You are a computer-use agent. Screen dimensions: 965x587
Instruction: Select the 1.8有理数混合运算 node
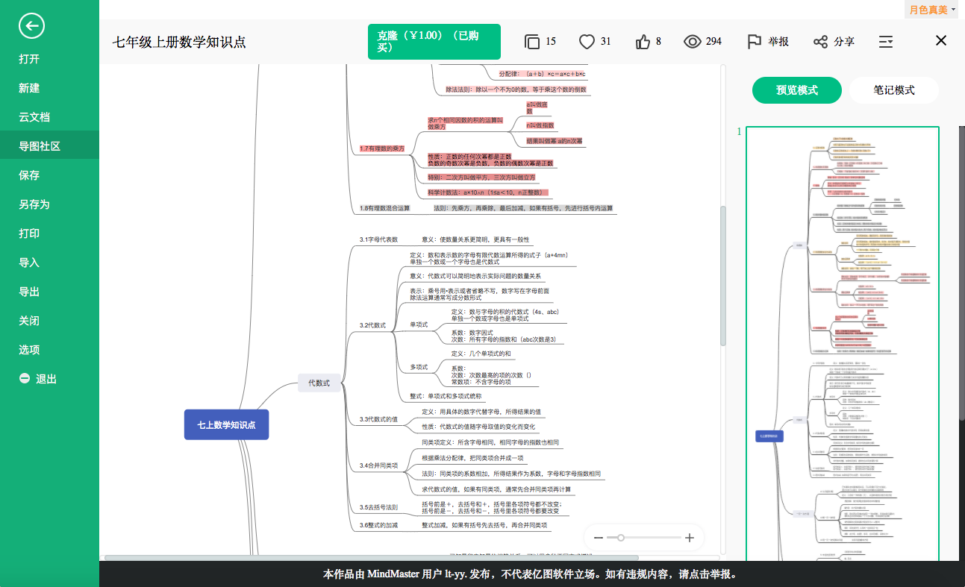(384, 208)
